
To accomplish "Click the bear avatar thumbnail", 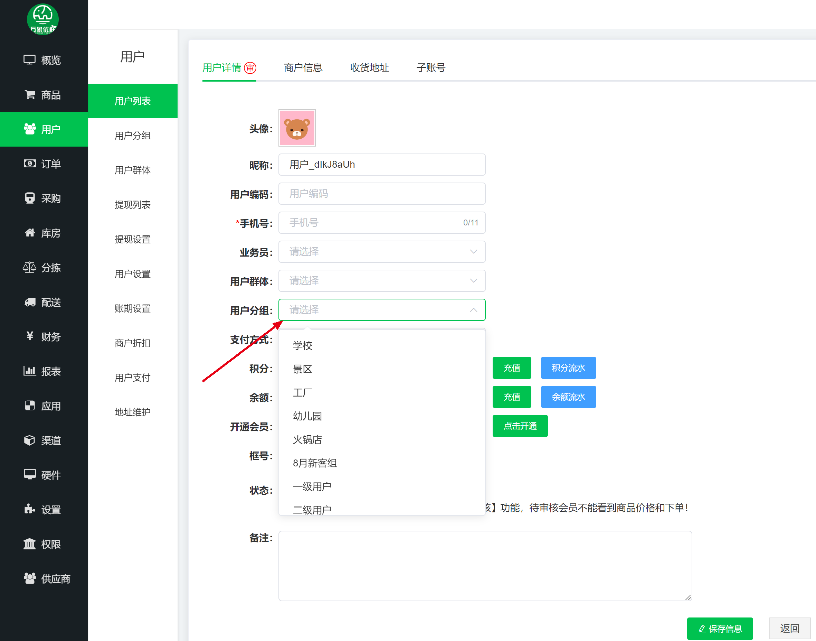I will [x=296, y=128].
